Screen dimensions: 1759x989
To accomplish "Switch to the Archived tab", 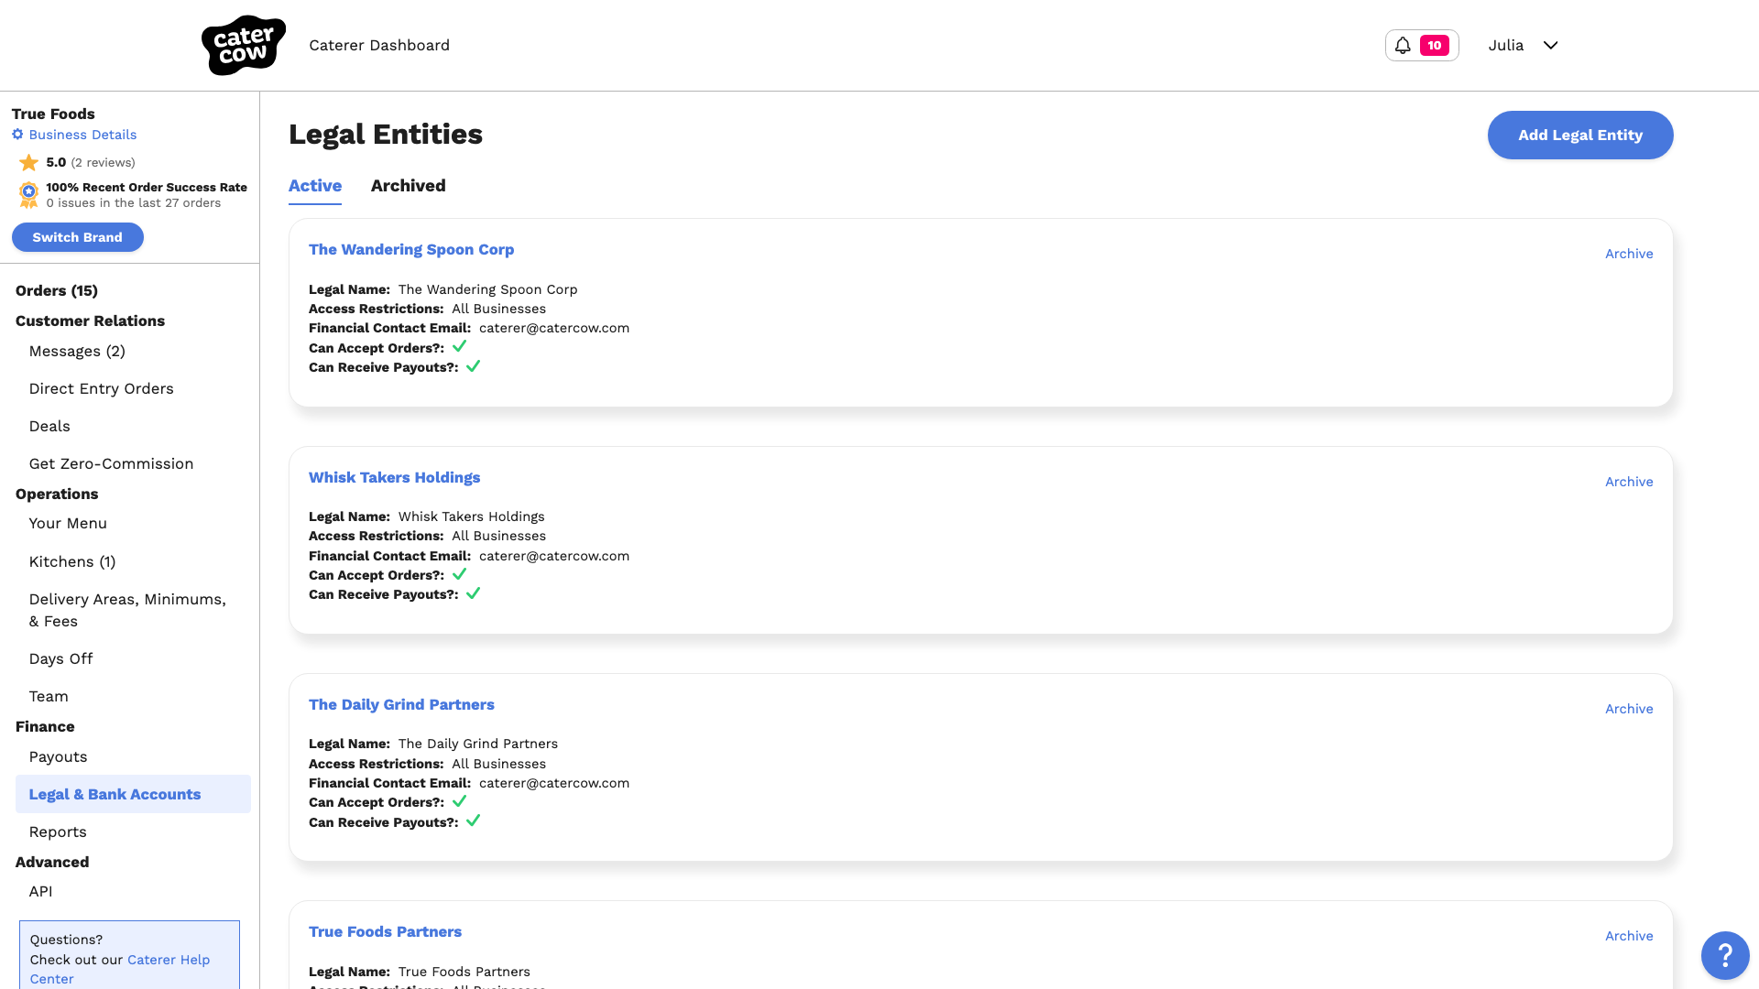I will tap(409, 186).
